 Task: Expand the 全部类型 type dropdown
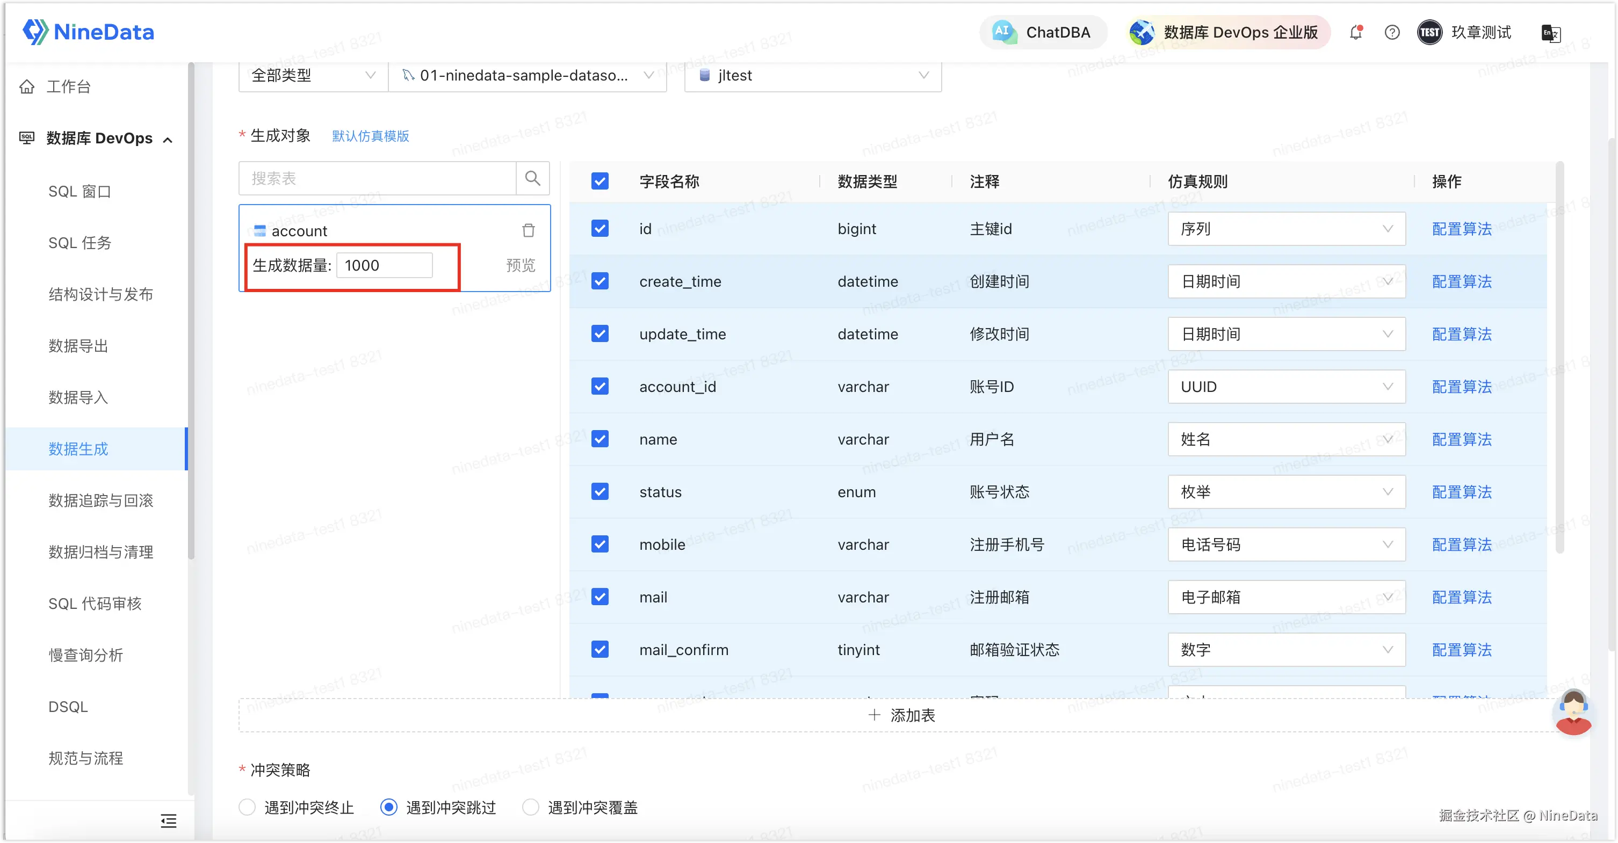[313, 75]
